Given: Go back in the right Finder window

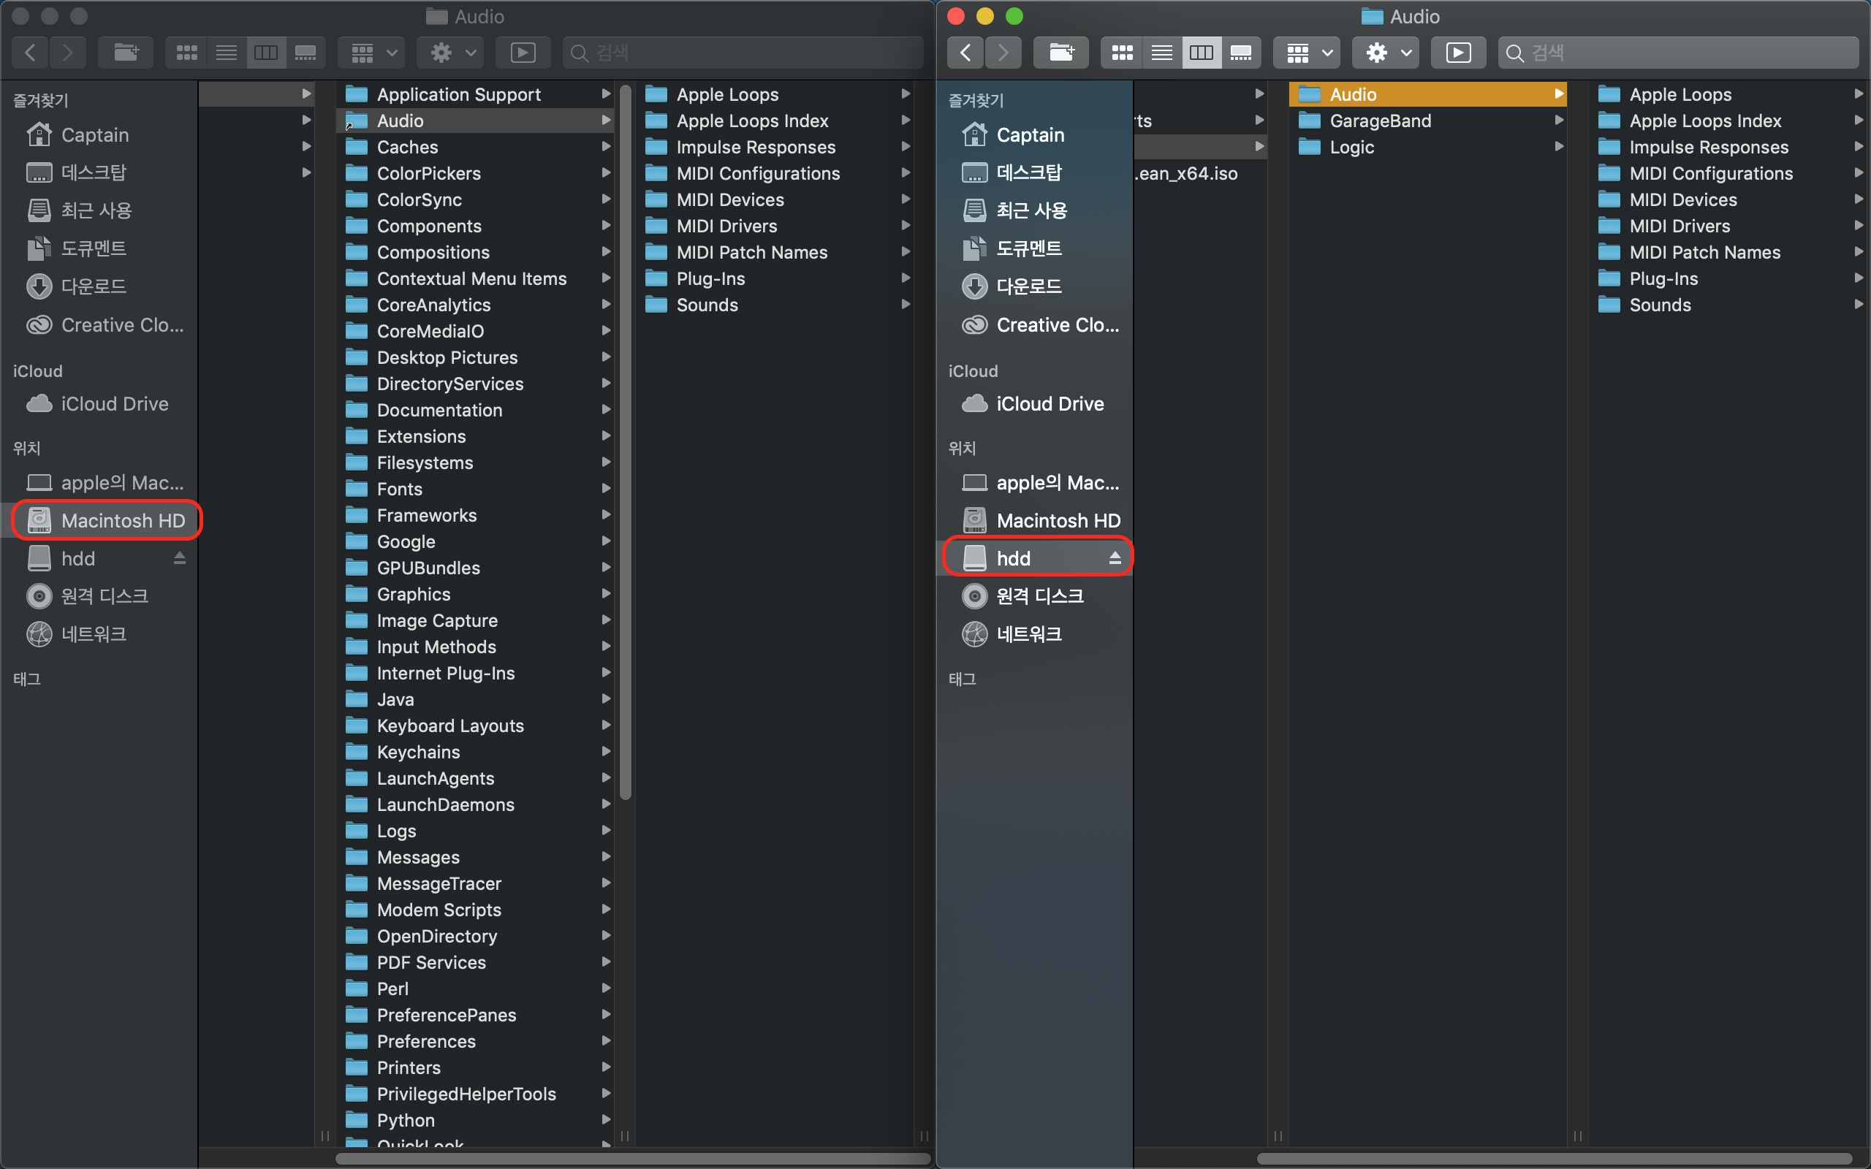Looking at the screenshot, I should (x=965, y=53).
